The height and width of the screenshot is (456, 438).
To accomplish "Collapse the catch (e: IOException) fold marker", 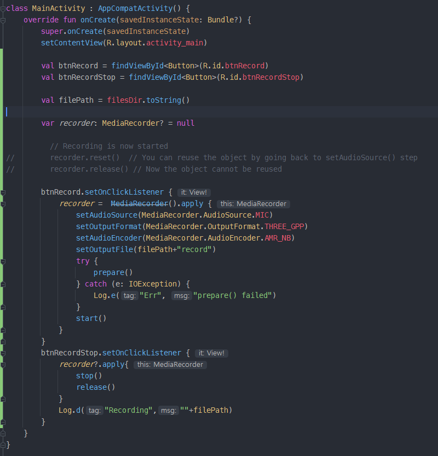I will pos(3,284).
